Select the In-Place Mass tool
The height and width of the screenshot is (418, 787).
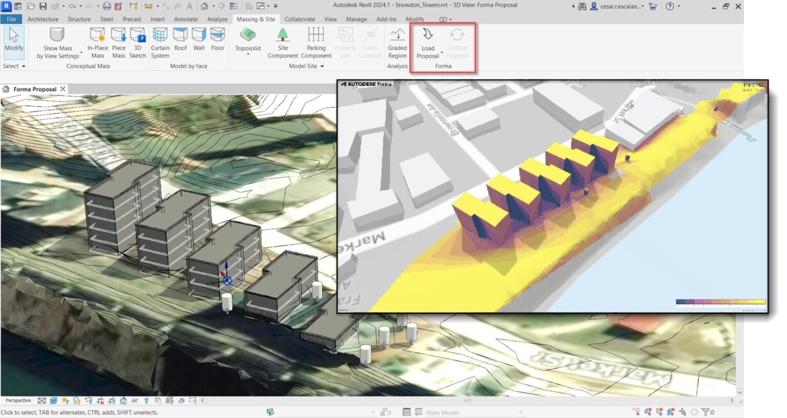click(97, 42)
